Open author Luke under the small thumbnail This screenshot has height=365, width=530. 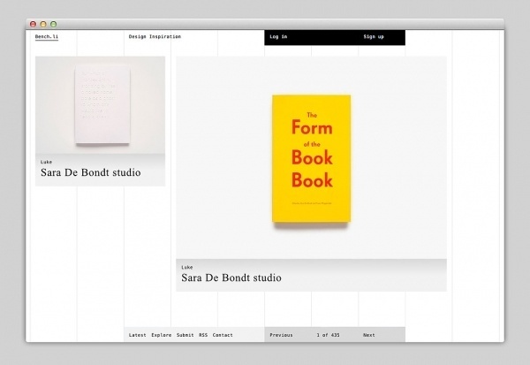coord(46,162)
